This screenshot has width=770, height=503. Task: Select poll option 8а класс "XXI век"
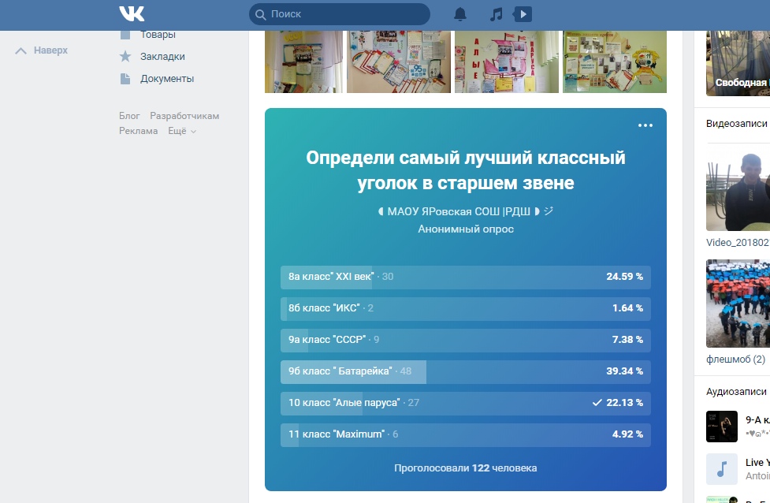point(465,277)
